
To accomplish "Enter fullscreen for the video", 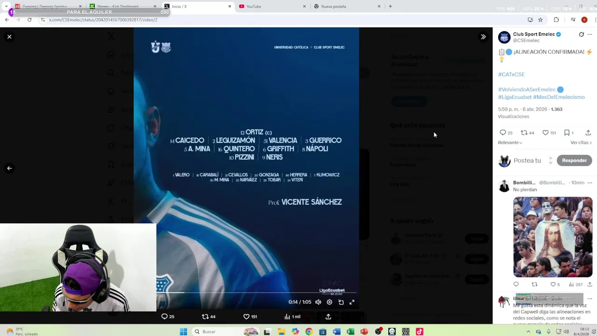I will coord(352,302).
